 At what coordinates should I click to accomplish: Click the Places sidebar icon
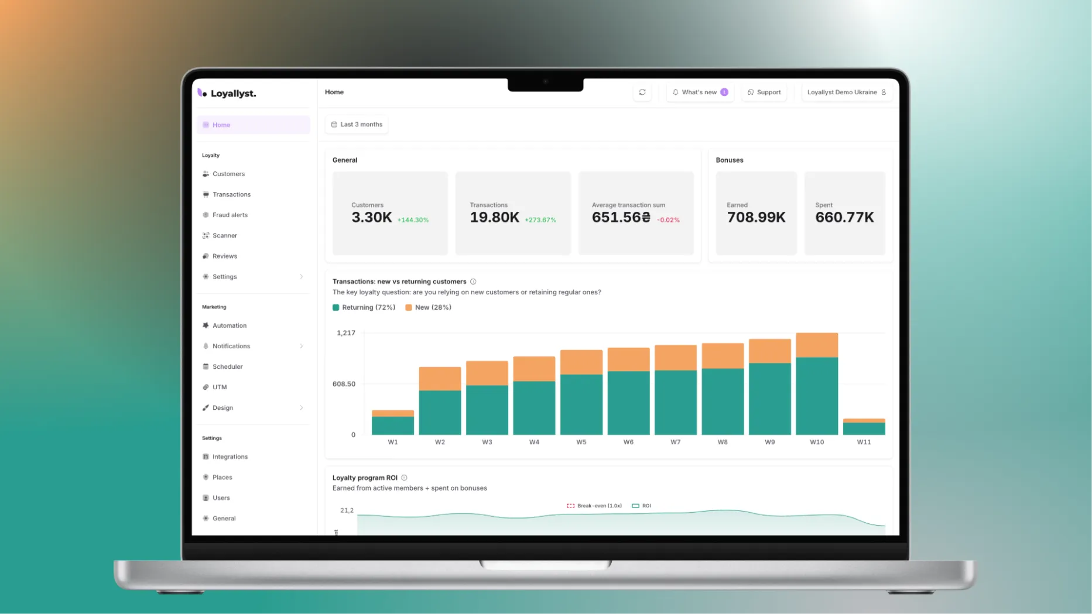click(x=206, y=477)
